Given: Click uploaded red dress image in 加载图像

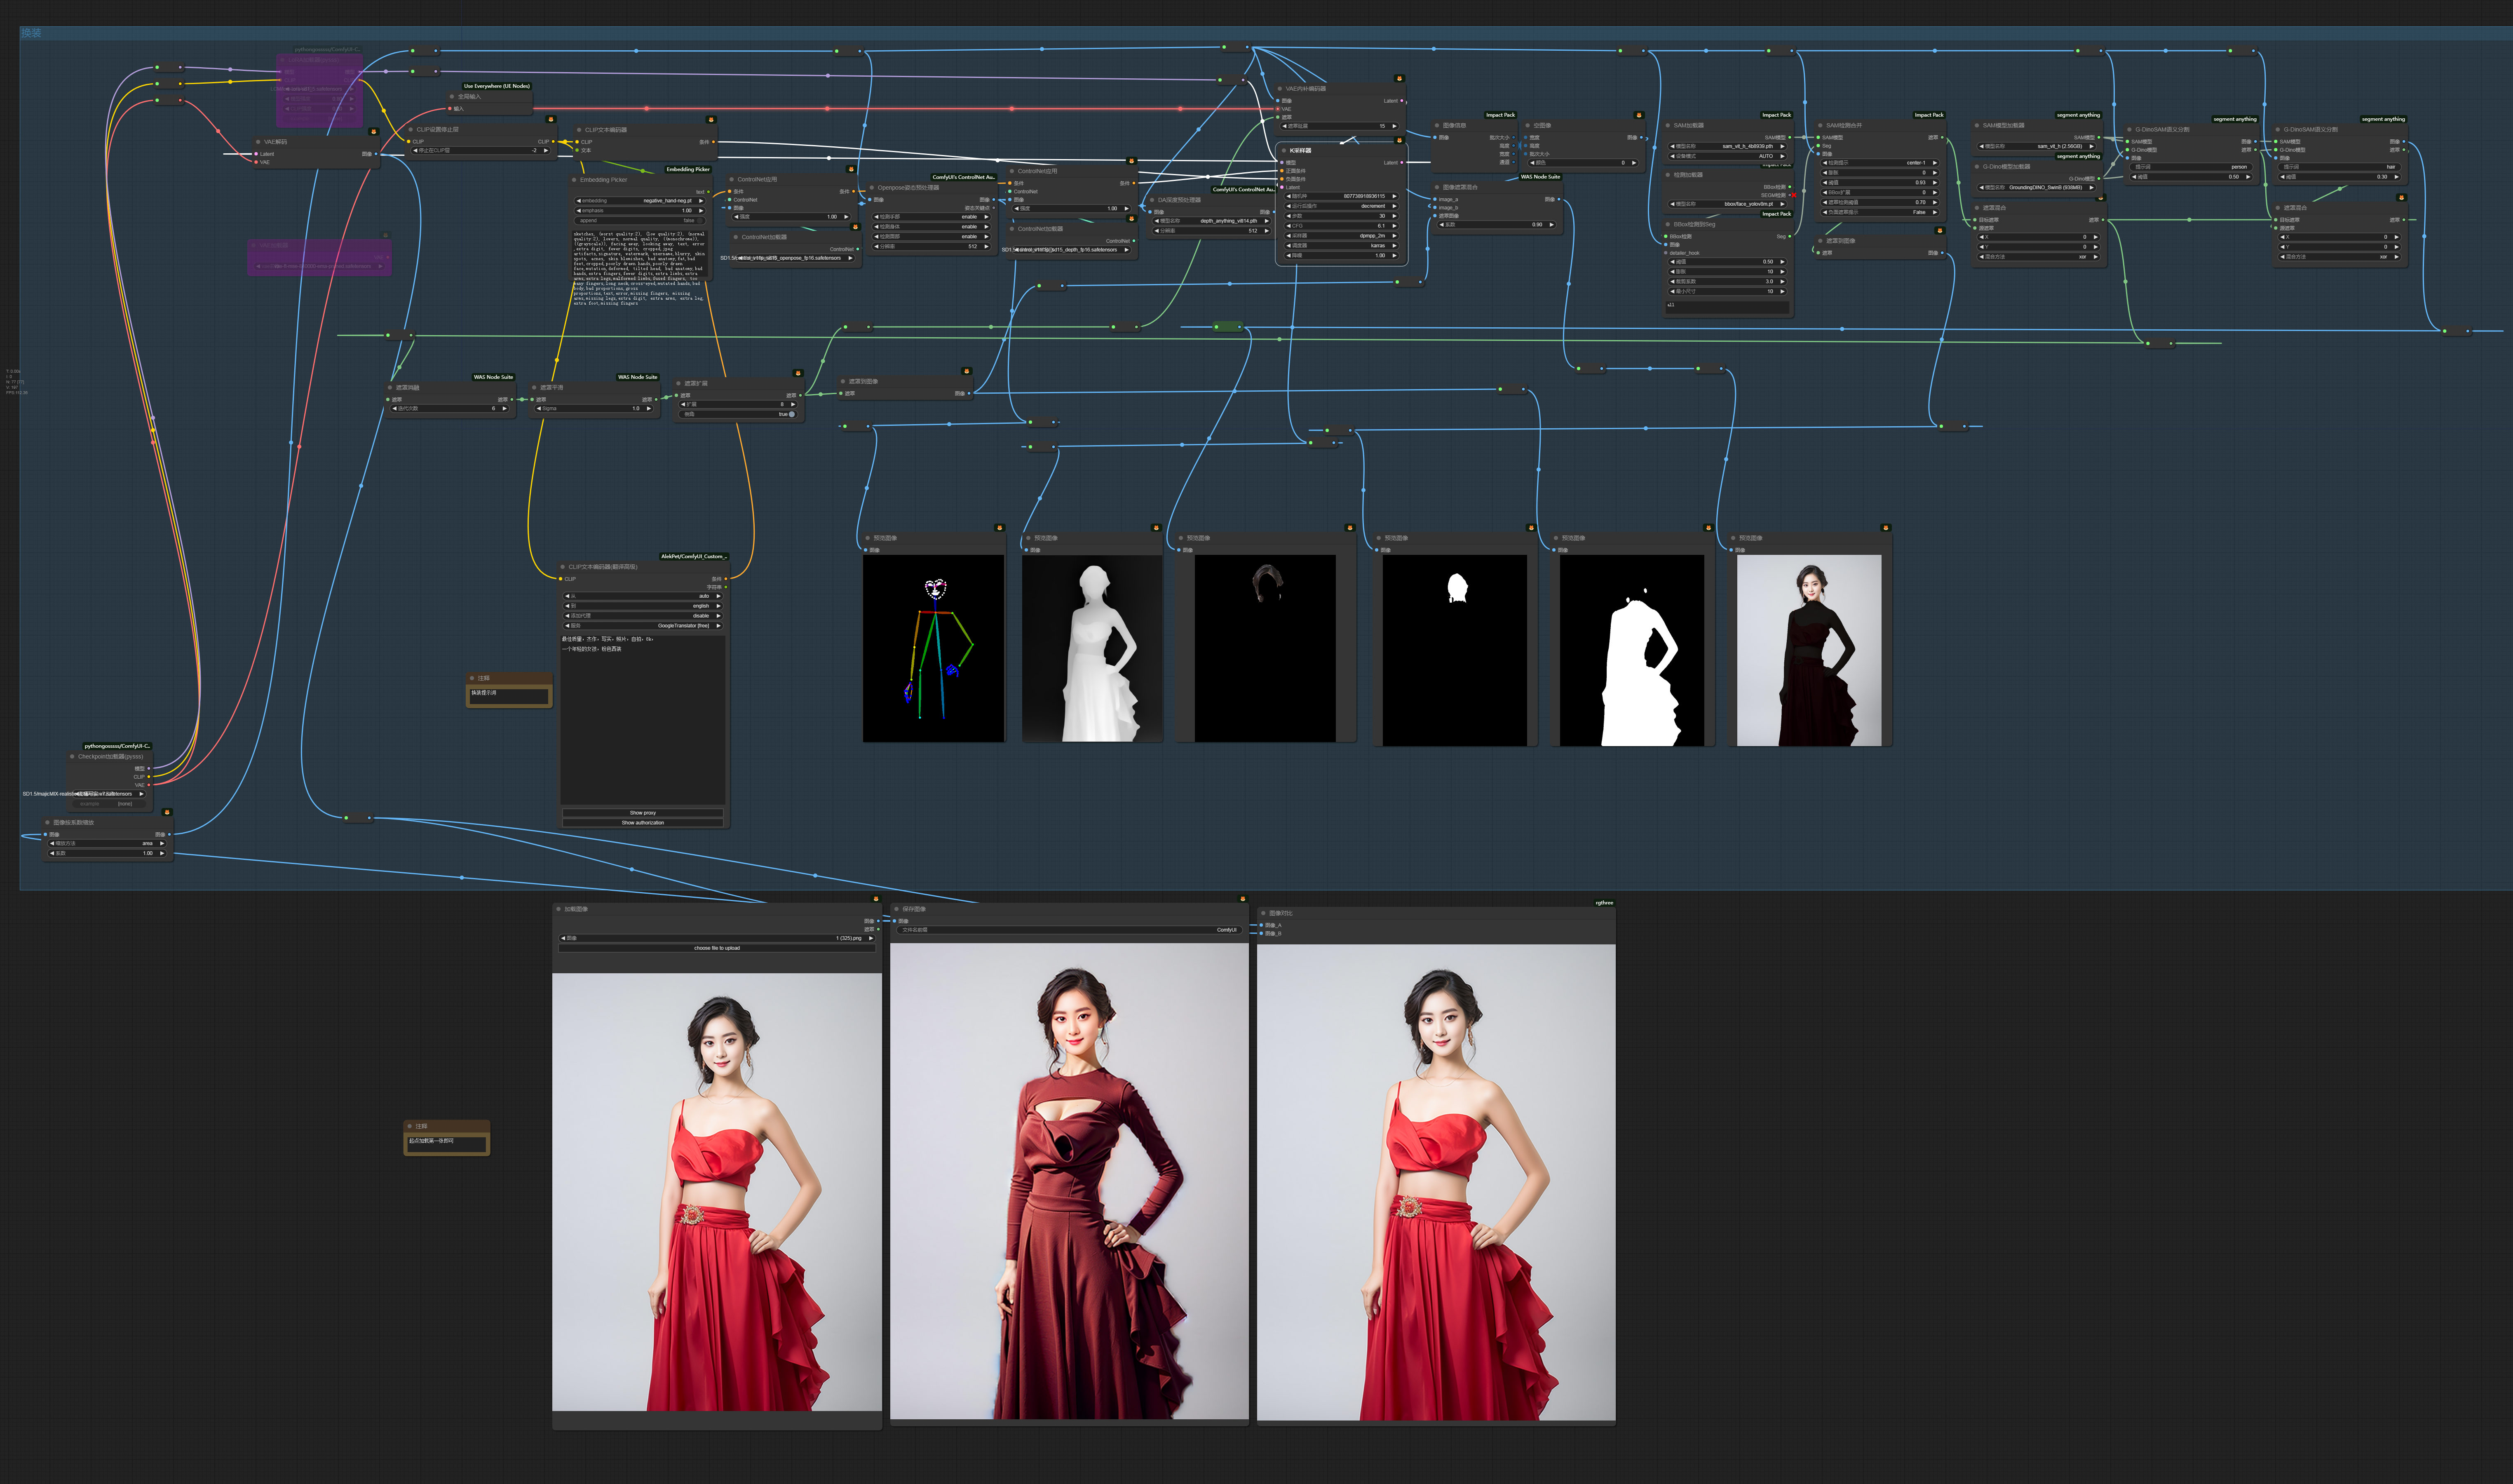Looking at the screenshot, I should tap(717, 1193).
